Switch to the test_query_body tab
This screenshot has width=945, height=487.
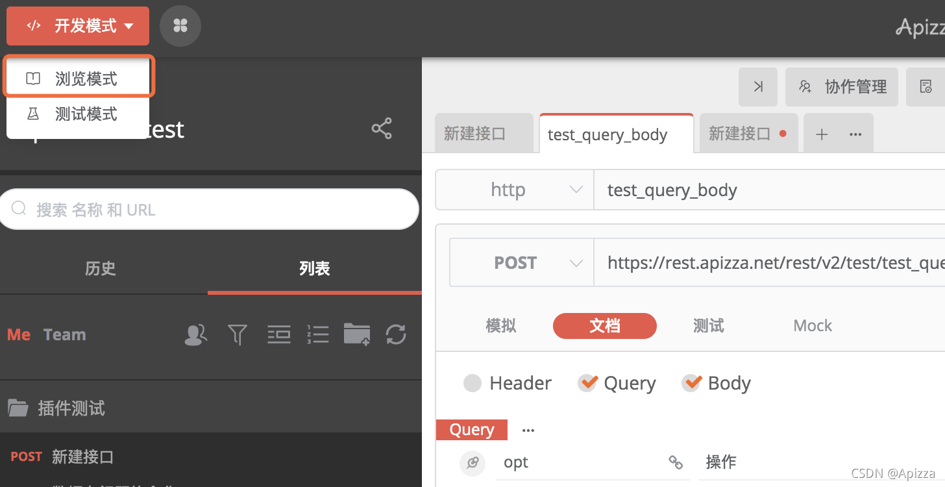(617, 134)
